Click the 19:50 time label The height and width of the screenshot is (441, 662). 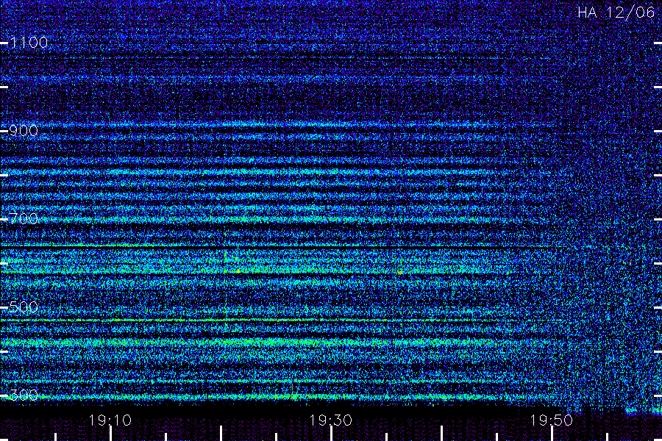[x=552, y=420]
